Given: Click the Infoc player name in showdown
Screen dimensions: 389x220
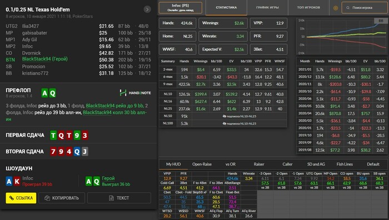Looking at the screenshot, I should tap(28, 178).
